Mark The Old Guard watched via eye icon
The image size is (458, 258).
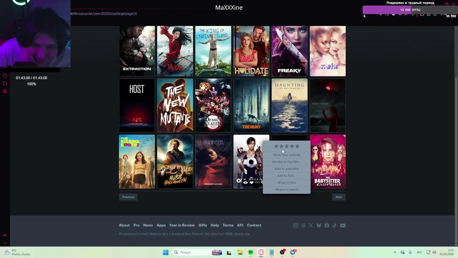(245, 182)
